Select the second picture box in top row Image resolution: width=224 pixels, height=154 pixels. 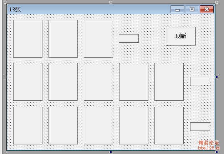(63, 39)
